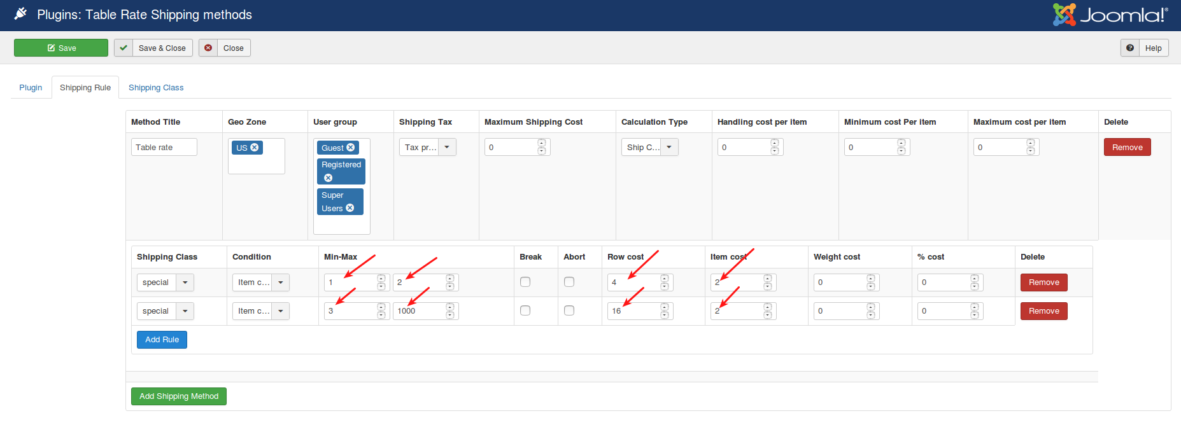
Task: Enable the Abort checkbox in first rule row
Action: (x=569, y=282)
